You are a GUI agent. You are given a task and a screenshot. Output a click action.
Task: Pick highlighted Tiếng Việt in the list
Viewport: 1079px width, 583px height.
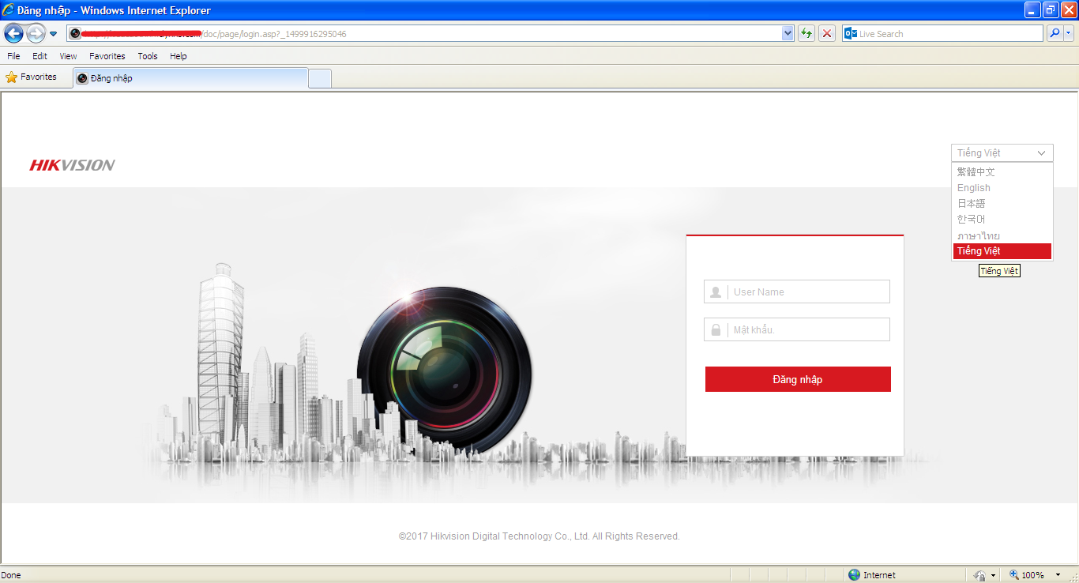coord(1002,251)
